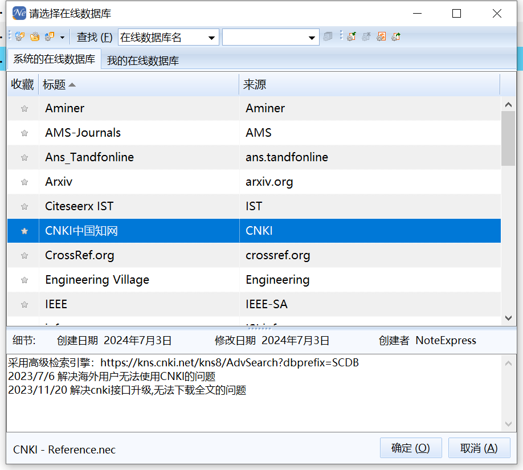This screenshot has width=523, height=470.
Task: Sort by the 收藏 column header
Action: (22, 84)
